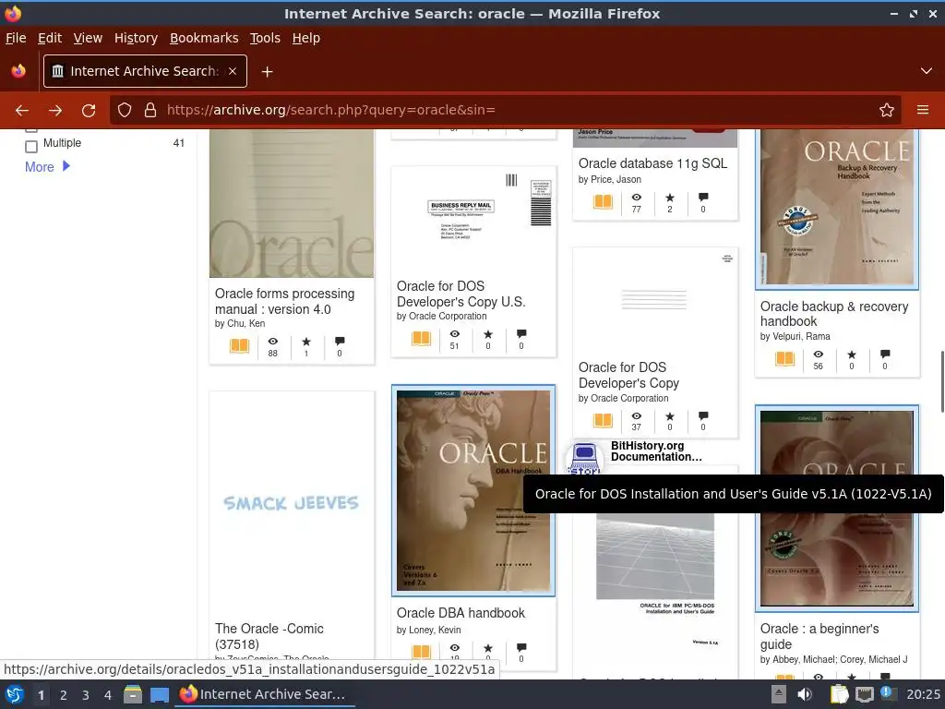Open Oracle DBA handbook title link

pyautogui.click(x=461, y=613)
